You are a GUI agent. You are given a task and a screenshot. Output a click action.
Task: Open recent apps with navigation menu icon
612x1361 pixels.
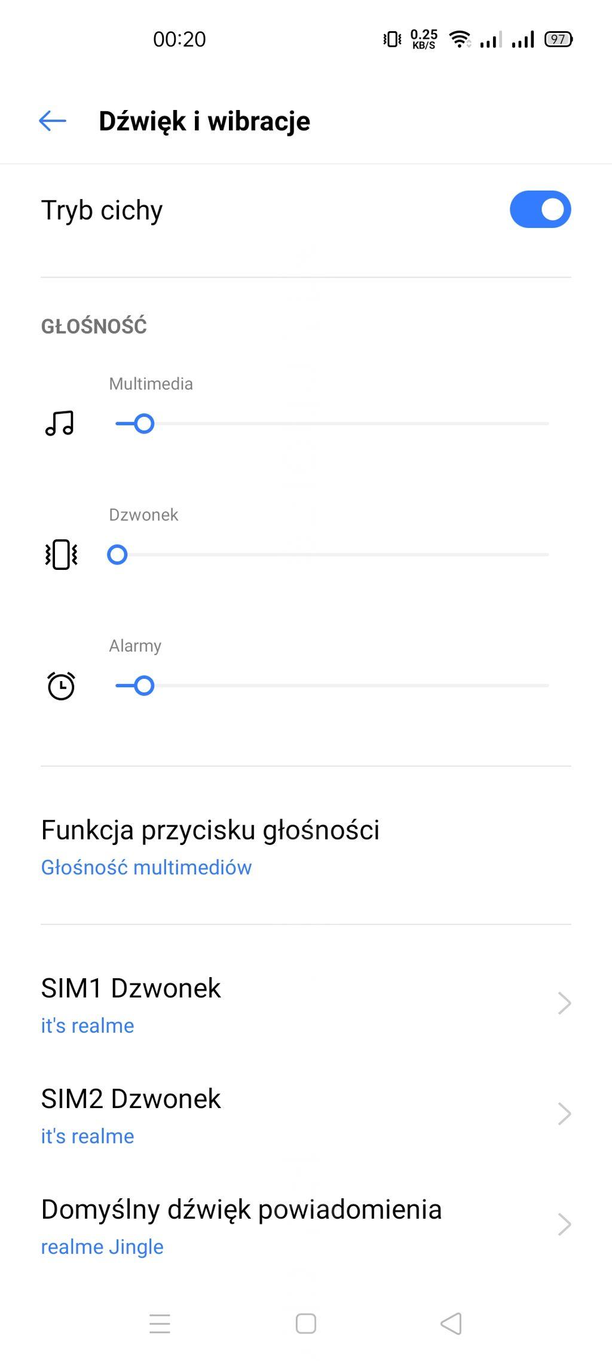pyautogui.click(x=160, y=1323)
